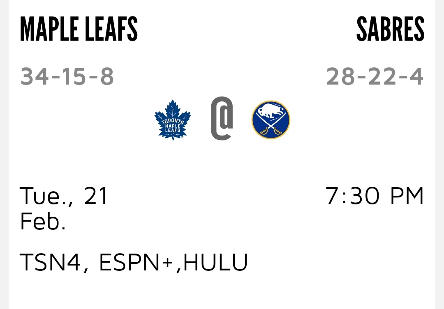Open the SABRES team heading
The image size is (444, 309).
[390, 30]
